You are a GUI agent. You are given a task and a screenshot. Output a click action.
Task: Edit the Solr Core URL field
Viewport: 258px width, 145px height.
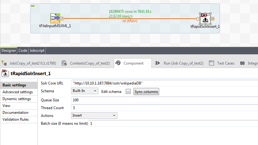coord(164,83)
